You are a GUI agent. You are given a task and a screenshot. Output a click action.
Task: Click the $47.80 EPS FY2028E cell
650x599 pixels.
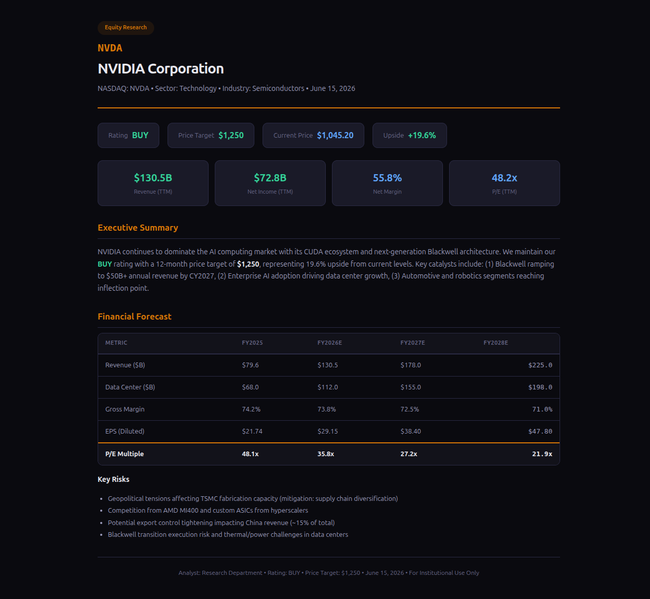540,432
